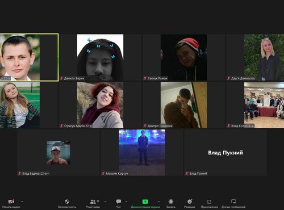284x210 pixels.
Task: Select Савчук Роман's red-hat profile photo
Action: click(x=183, y=57)
